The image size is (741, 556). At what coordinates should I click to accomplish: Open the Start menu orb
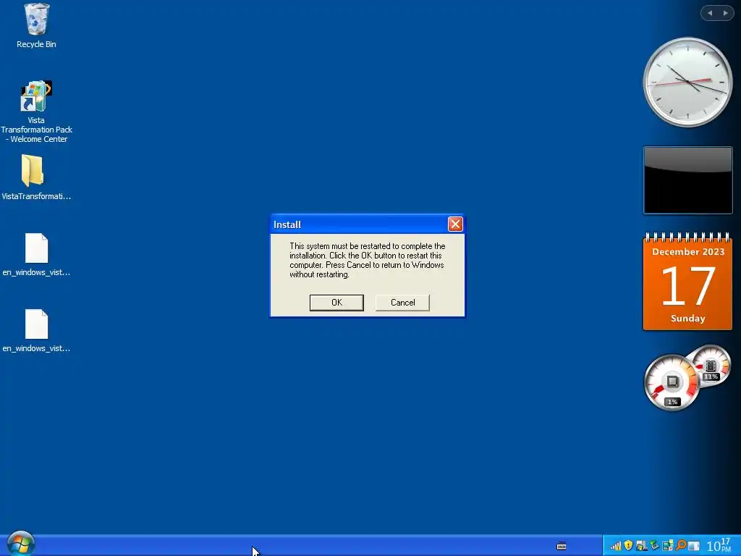coord(20,544)
